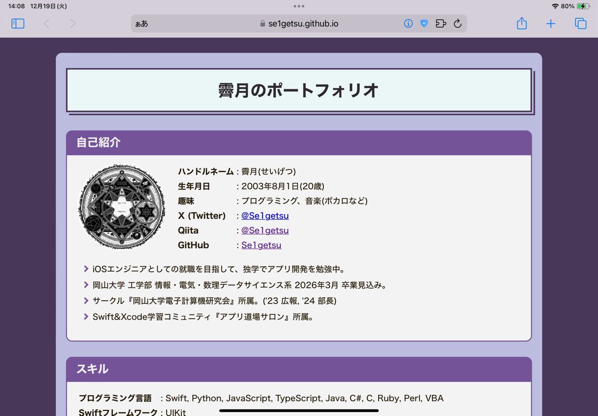The width and height of the screenshot is (598, 416).
Task: Click the 14:08 clock in status bar
Action: click(x=16, y=6)
